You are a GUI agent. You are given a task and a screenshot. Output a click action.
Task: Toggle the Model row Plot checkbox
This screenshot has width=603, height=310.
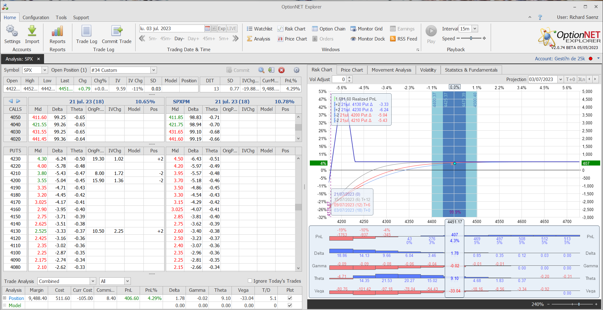tap(290, 305)
